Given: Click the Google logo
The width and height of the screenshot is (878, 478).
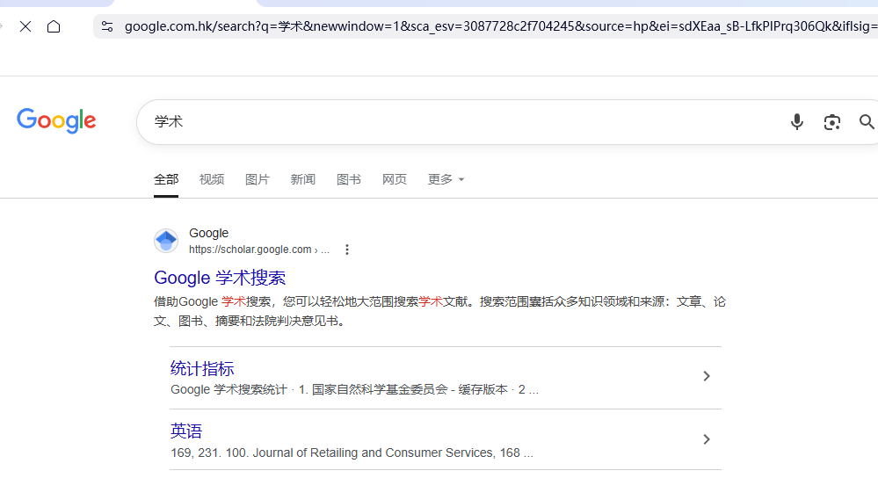Looking at the screenshot, I should click(56, 121).
